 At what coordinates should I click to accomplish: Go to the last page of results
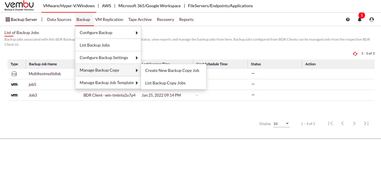point(366,123)
